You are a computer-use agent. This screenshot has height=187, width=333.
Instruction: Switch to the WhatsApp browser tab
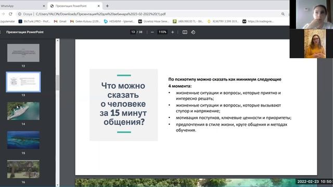(x=21, y=6)
